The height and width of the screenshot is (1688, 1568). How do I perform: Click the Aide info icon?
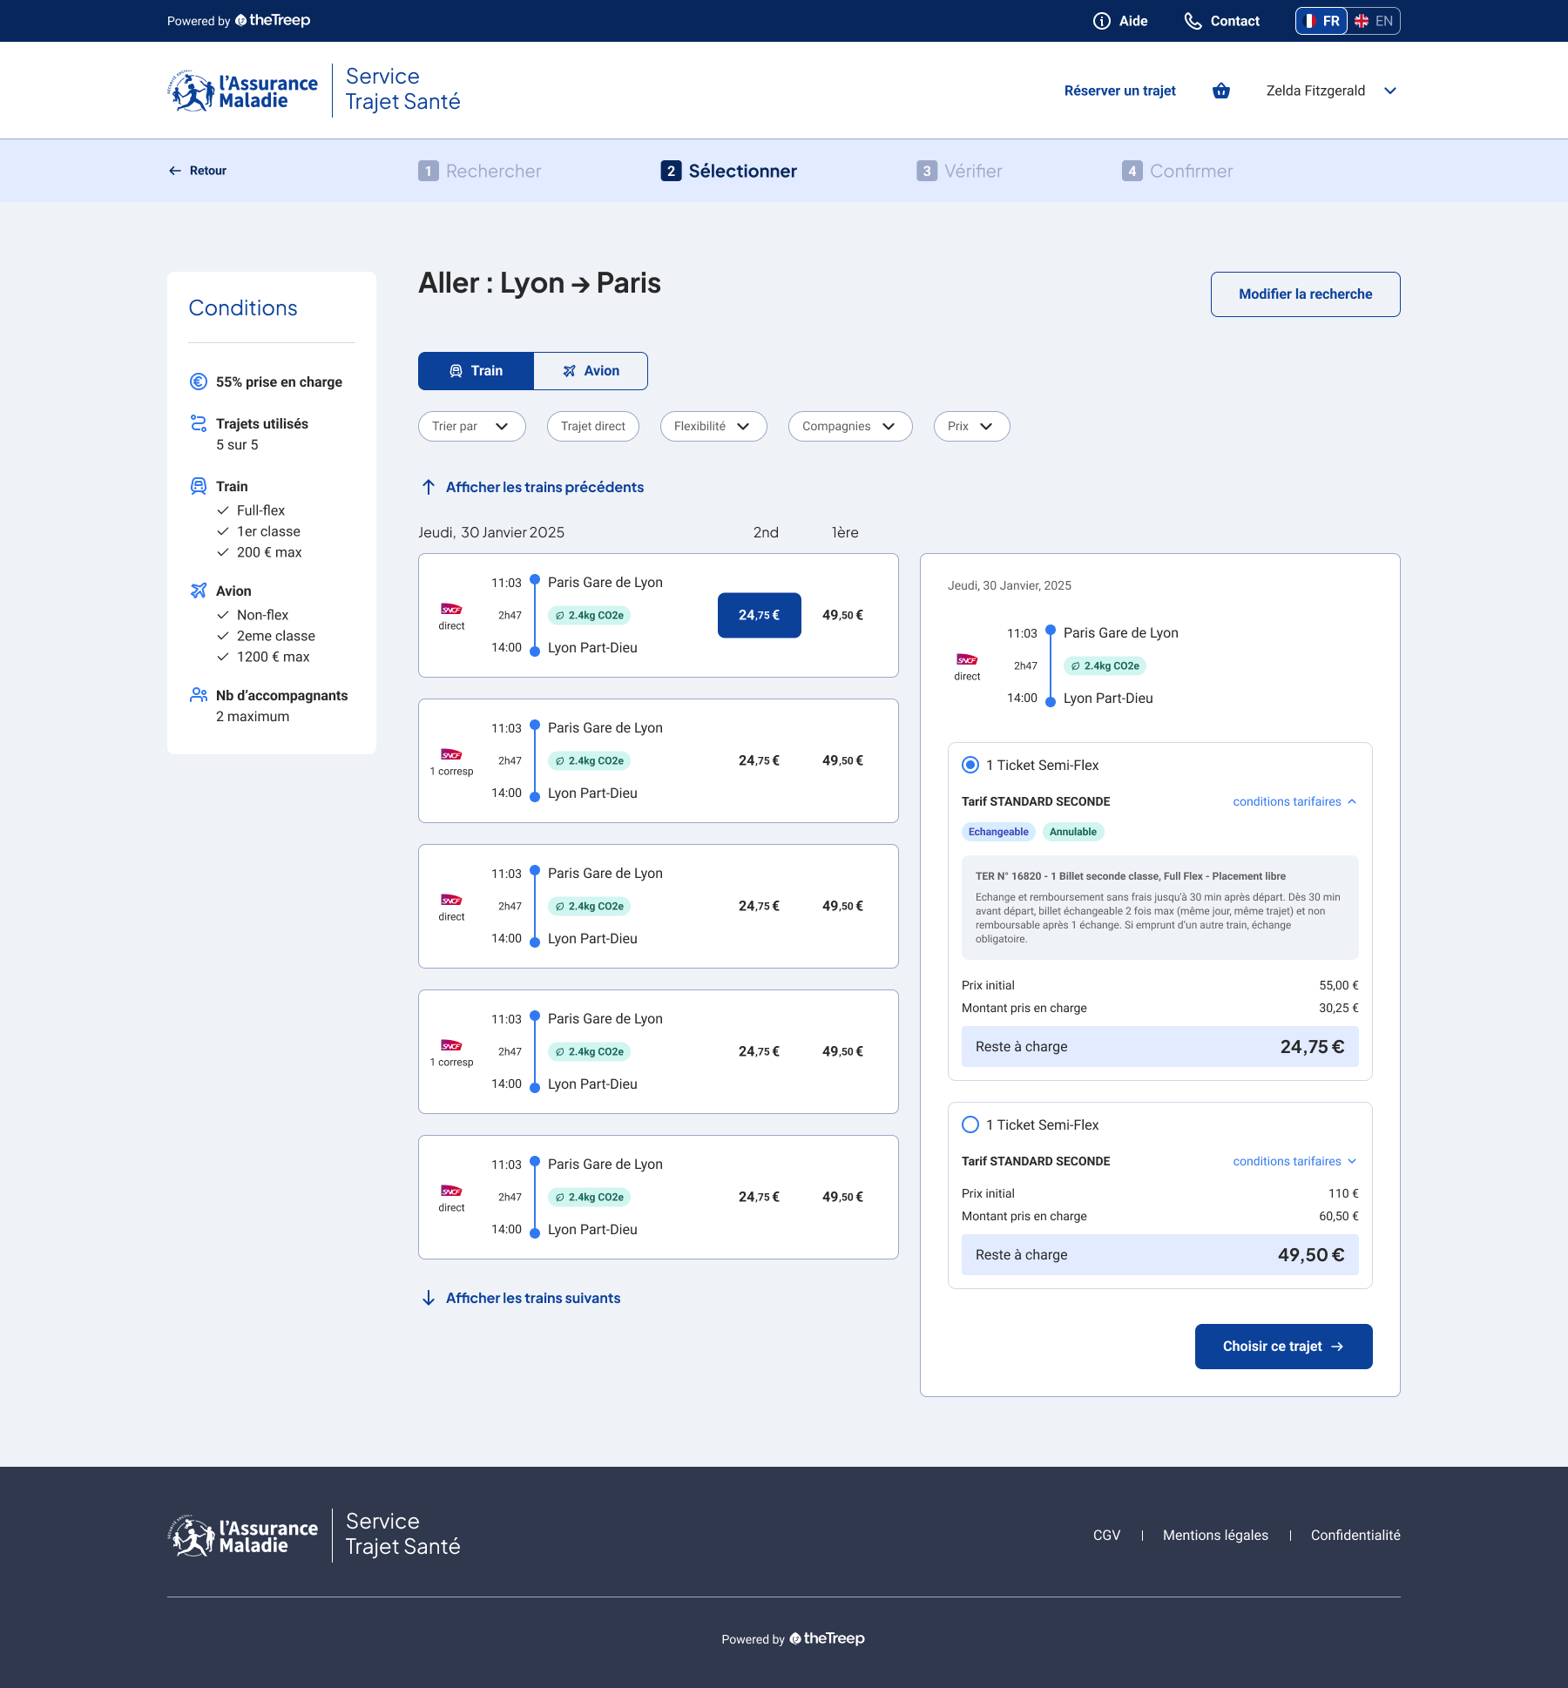[1102, 21]
